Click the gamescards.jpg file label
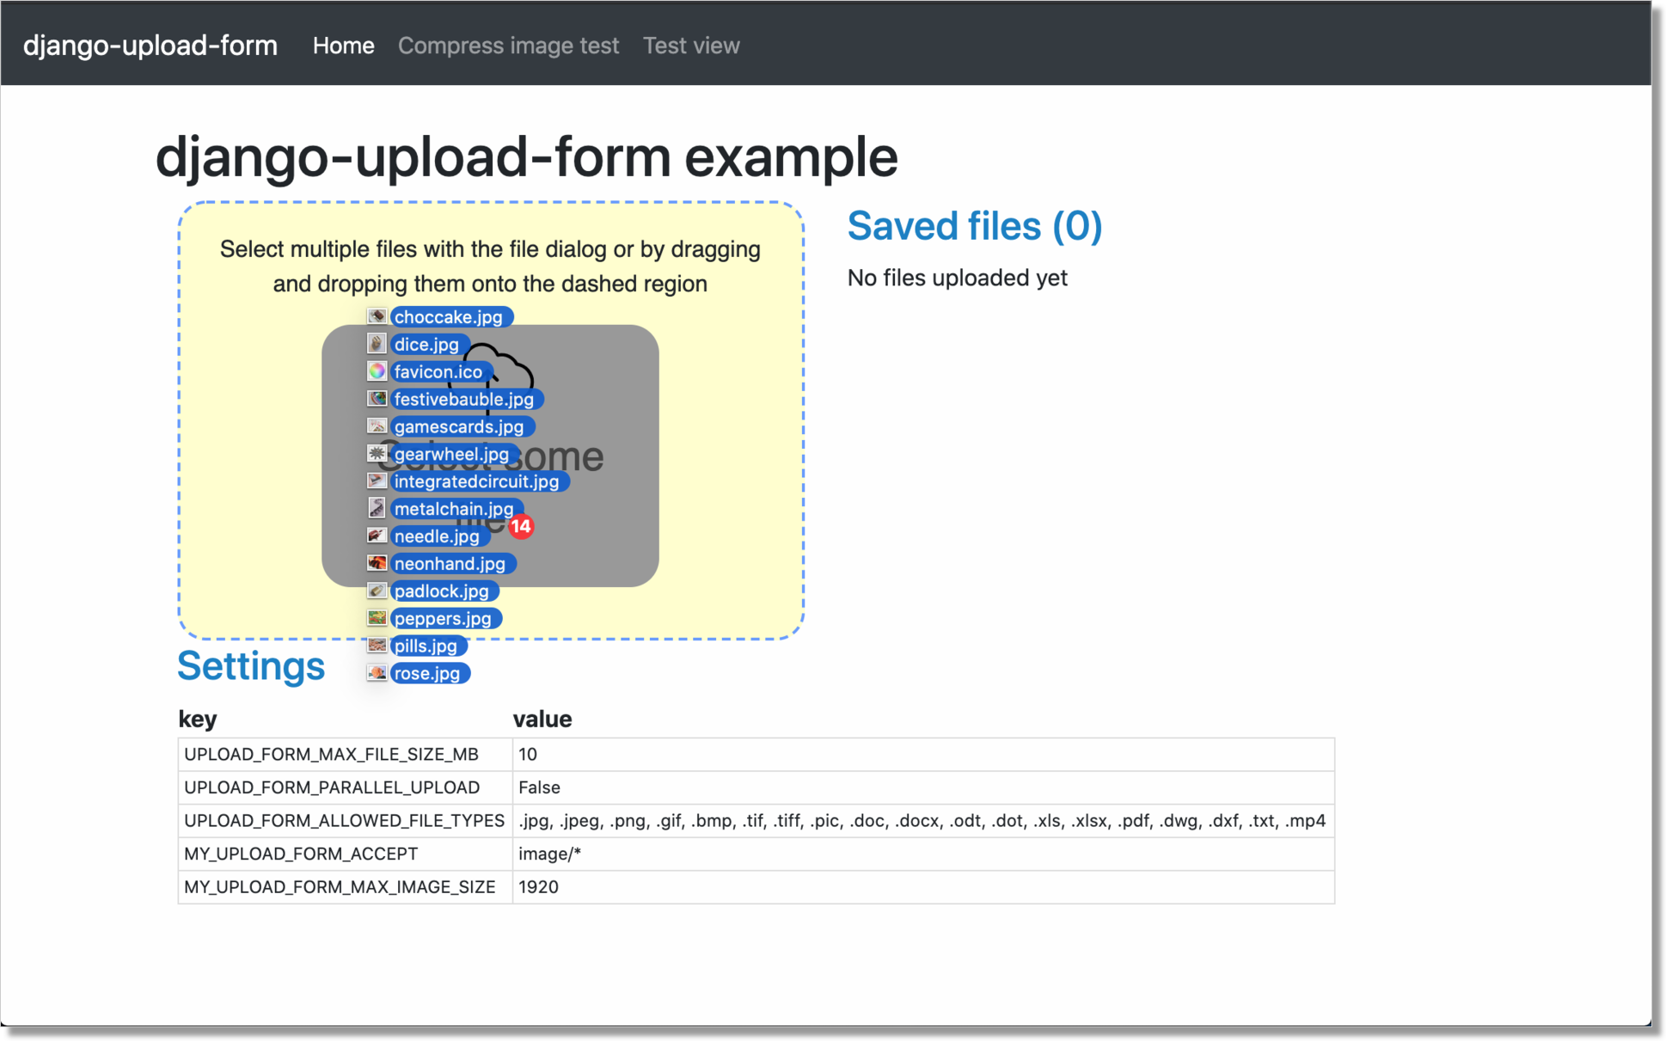 point(459,426)
